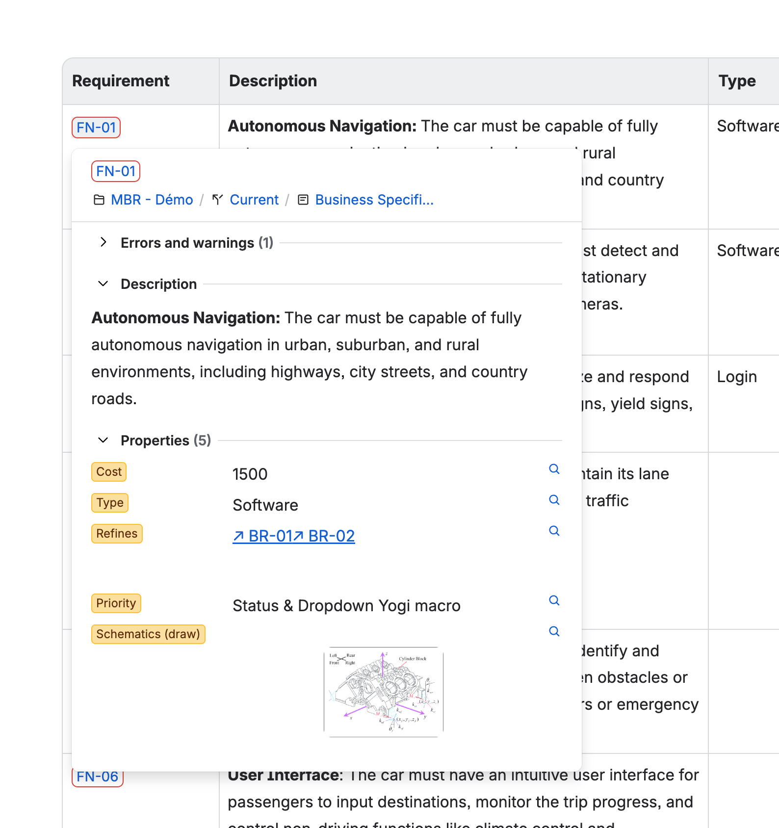Screen dimensions: 779x828
Task: Open the cylinder block schematic thumbnail
Action: click(x=384, y=692)
